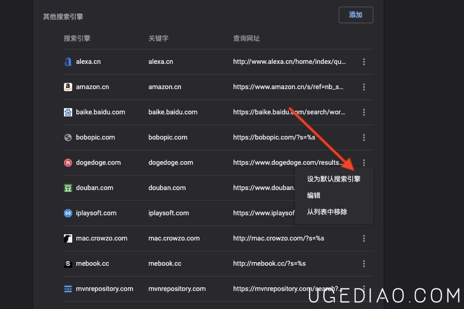The image size is (464, 309).
Task: Click the douban.com name beside its favicon
Action: 94,188
